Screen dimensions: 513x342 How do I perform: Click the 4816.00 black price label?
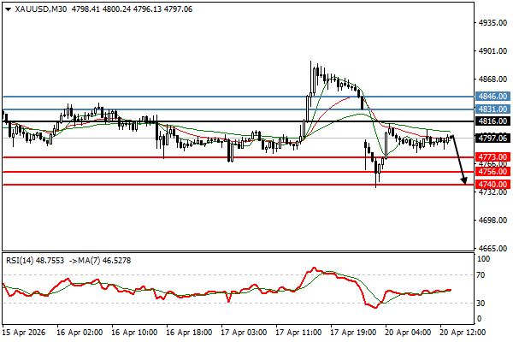tap(493, 122)
